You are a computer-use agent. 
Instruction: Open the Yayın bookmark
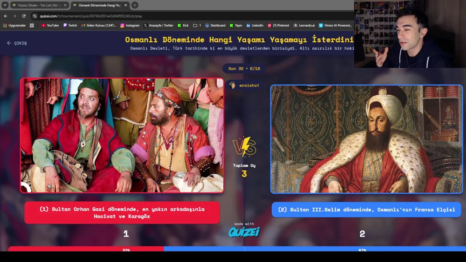coord(236,25)
